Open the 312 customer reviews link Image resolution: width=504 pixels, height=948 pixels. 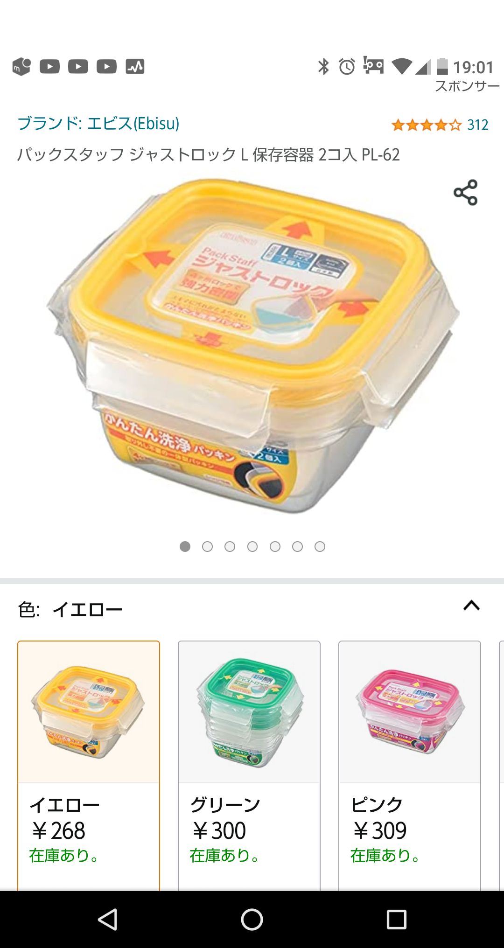point(478,125)
